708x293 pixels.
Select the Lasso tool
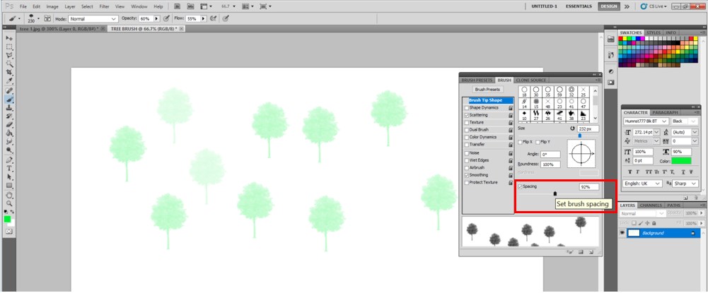(10, 55)
